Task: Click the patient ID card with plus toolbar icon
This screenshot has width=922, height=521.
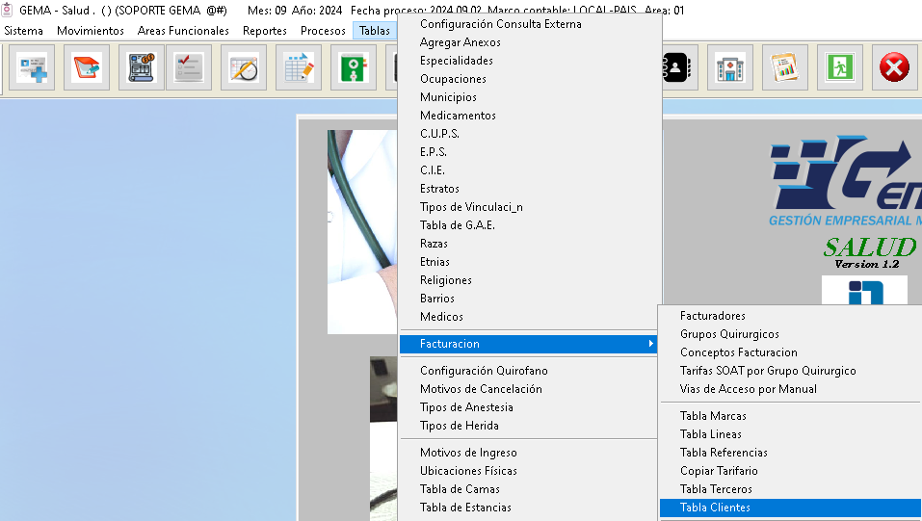Action: point(32,67)
